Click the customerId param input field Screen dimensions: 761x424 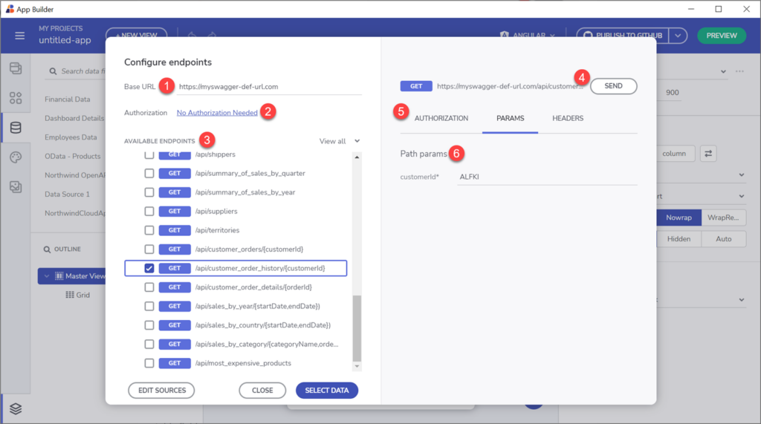point(547,177)
